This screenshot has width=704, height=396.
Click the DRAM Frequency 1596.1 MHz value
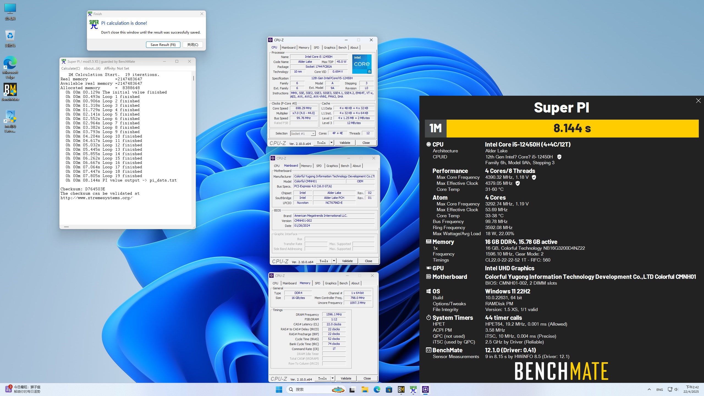coord(334,314)
